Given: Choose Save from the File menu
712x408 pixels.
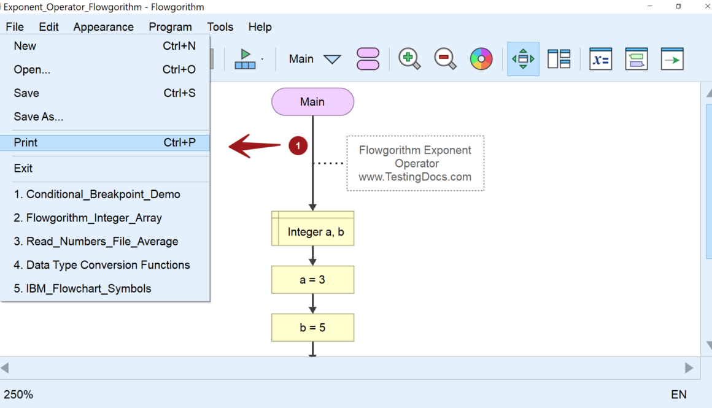Looking at the screenshot, I should point(105,93).
